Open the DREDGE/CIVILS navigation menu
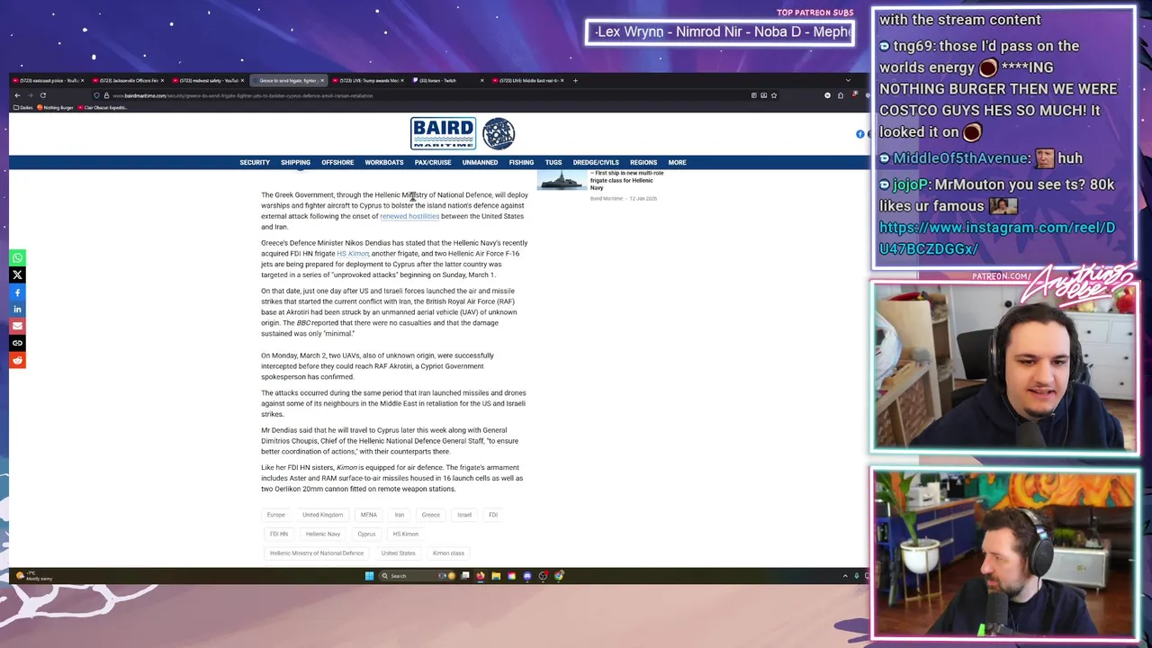The image size is (1152, 648). 596,163
